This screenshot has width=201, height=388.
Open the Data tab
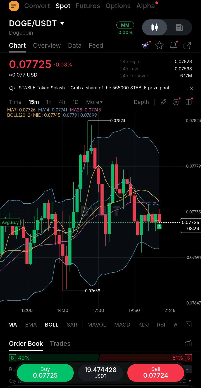point(75,46)
